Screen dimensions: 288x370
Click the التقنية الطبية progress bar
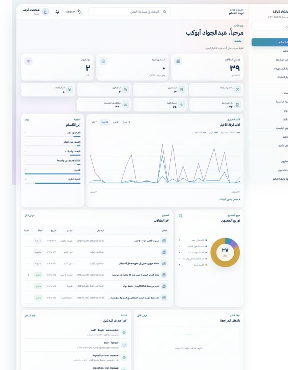point(52,183)
